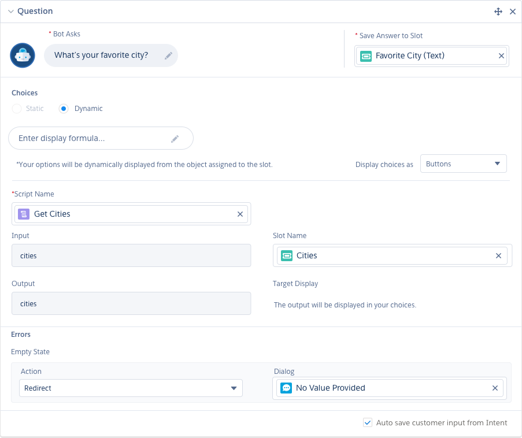
Task: Click the move handle icon at top right
Action: click(498, 11)
